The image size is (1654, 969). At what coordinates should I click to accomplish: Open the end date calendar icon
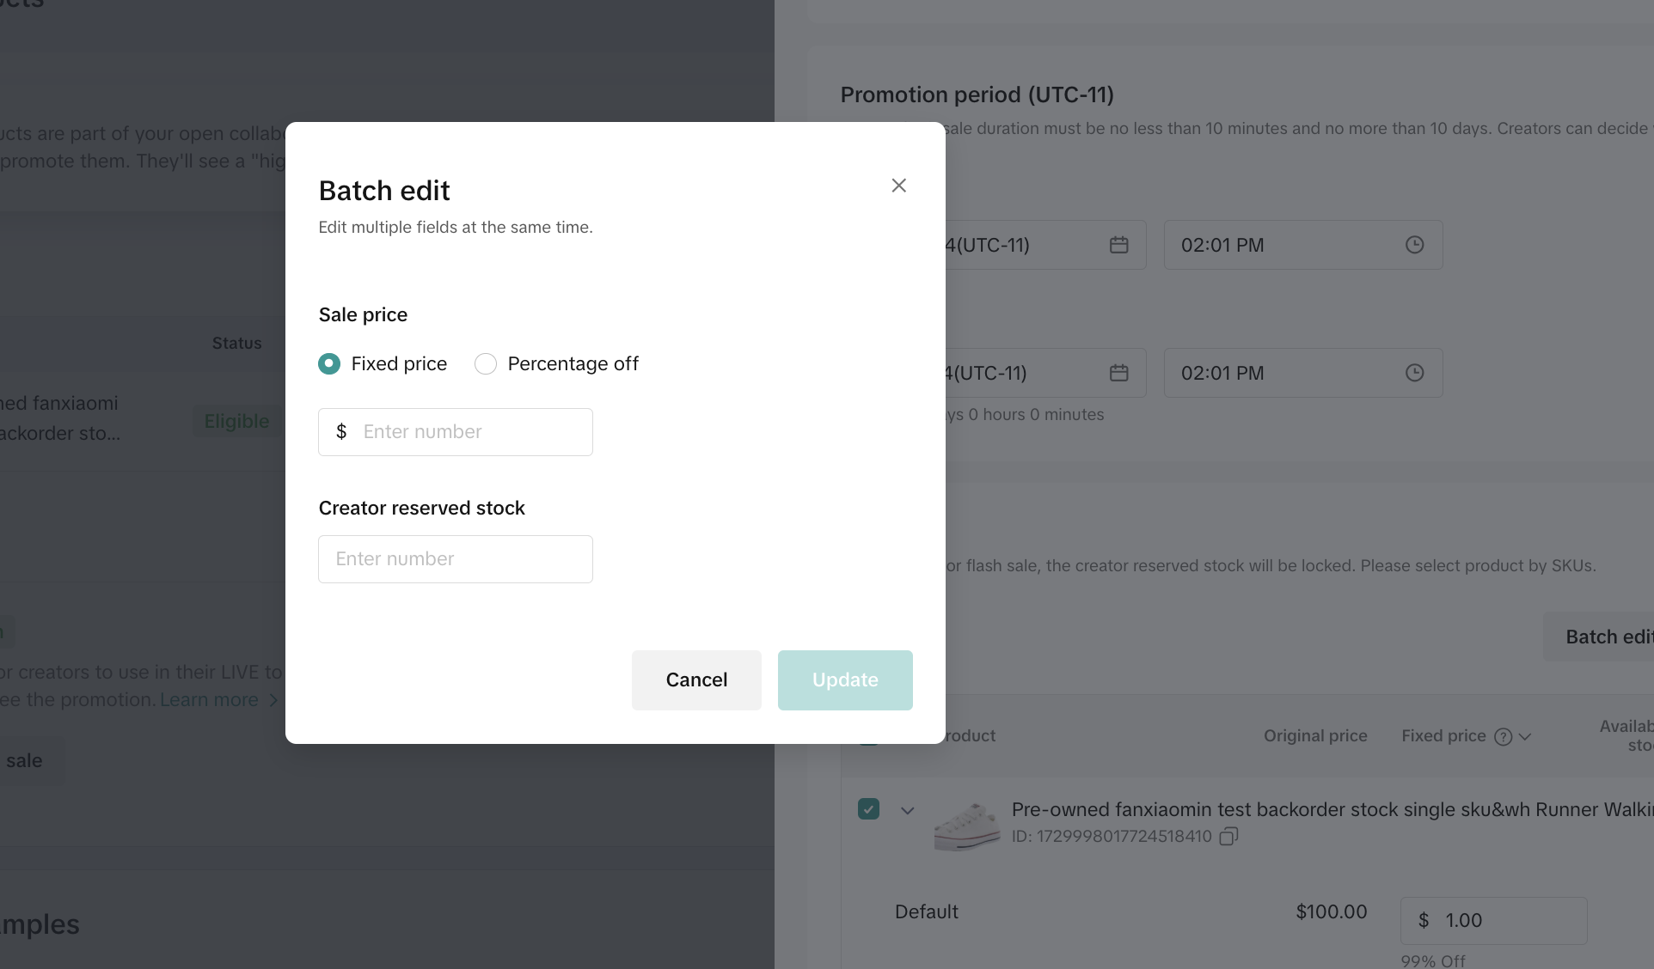click(x=1118, y=373)
